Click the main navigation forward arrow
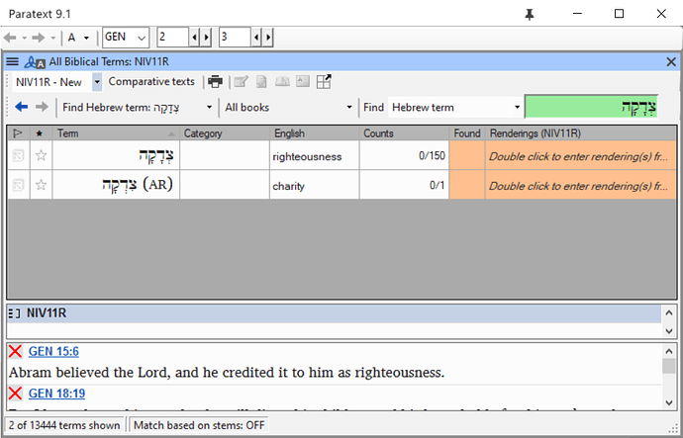 click(x=39, y=38)
